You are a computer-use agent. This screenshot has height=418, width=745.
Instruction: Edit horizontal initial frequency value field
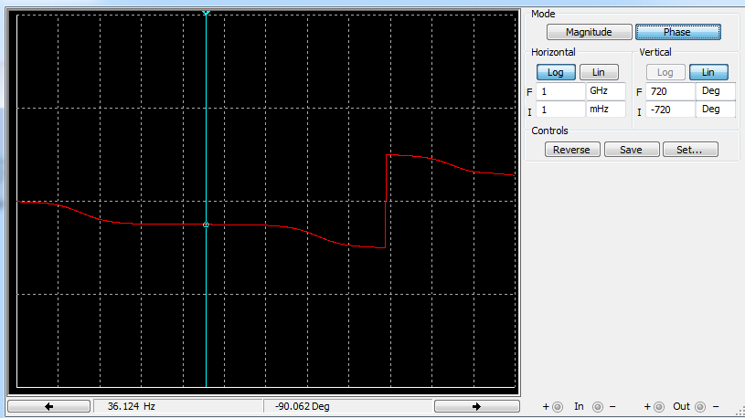point(560,110)
